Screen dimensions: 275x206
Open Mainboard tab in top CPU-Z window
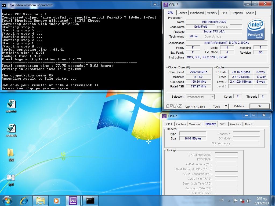click(x=197, y=13)
